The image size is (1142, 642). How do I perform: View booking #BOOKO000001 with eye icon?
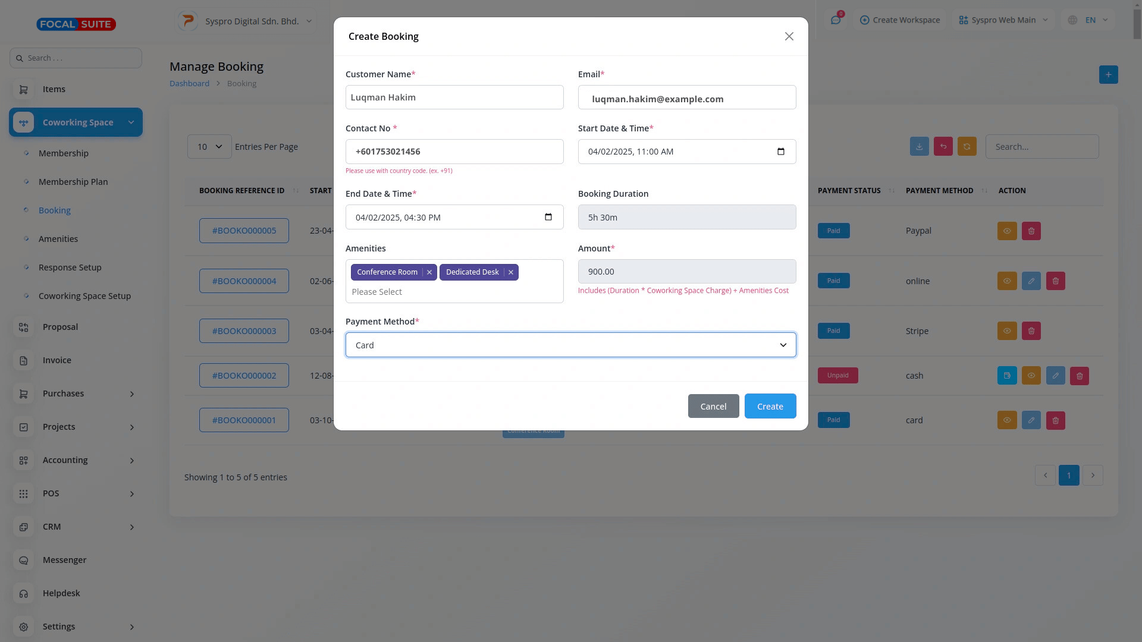pos(1007,420)
